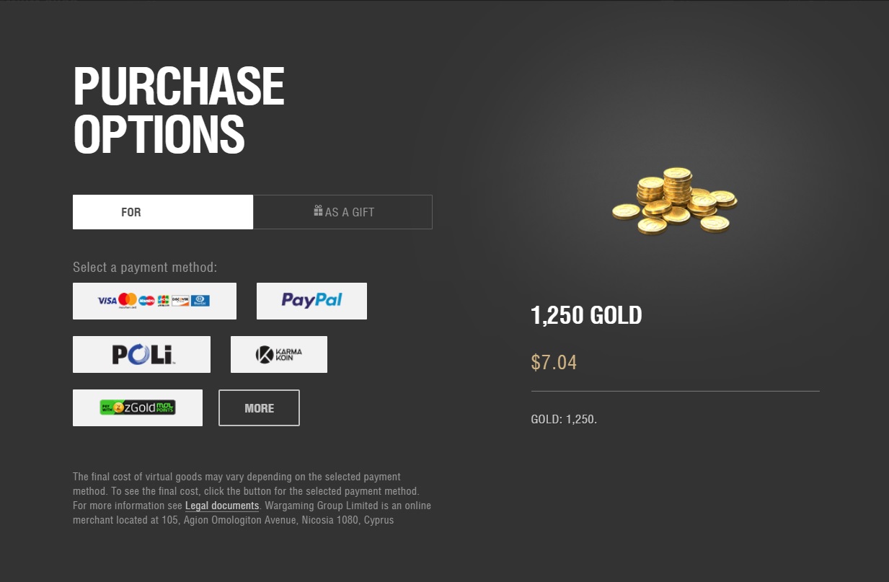Click the gold coins pile image
This screenshot has height=582, width=889.
tap(674, 200)
